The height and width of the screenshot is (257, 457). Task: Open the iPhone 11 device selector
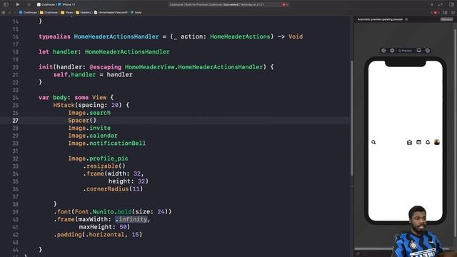[66, 4]
